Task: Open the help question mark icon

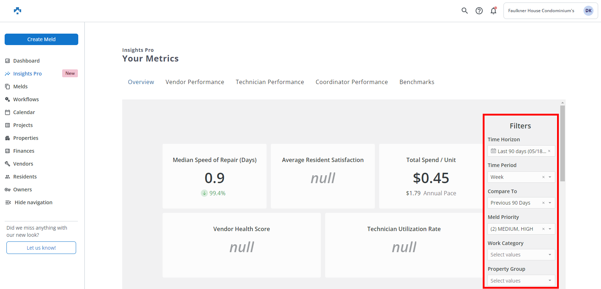Action: (479, 11)
